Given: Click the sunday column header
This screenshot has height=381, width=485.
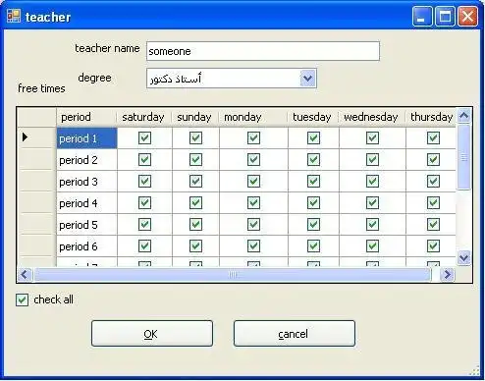Looking at the screenshot, I should [195, 117].
